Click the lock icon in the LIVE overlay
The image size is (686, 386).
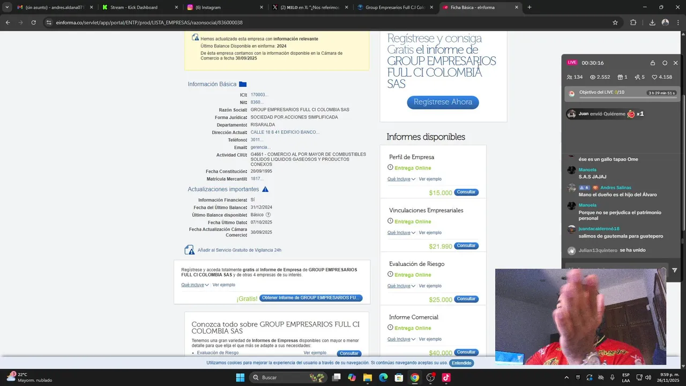point(653,63)
